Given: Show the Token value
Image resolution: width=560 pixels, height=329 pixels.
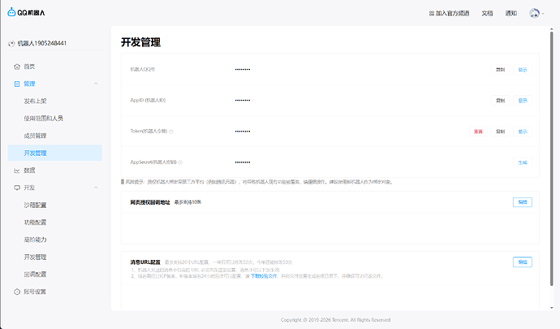Looking at the screenshot, I should click(523, 132).
